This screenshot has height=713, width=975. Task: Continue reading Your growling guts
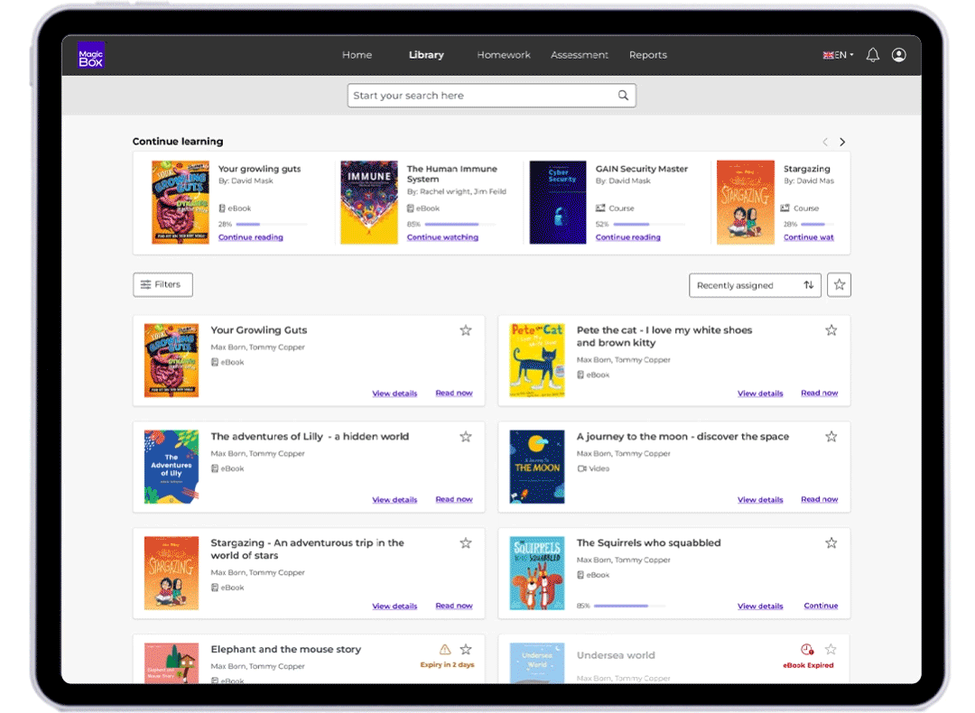pyautogui.click(x=251, y=236)
